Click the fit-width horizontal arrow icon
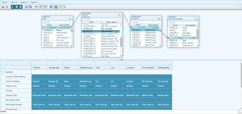Viewport: 242px width, 114px height. (x=36, y=7)
